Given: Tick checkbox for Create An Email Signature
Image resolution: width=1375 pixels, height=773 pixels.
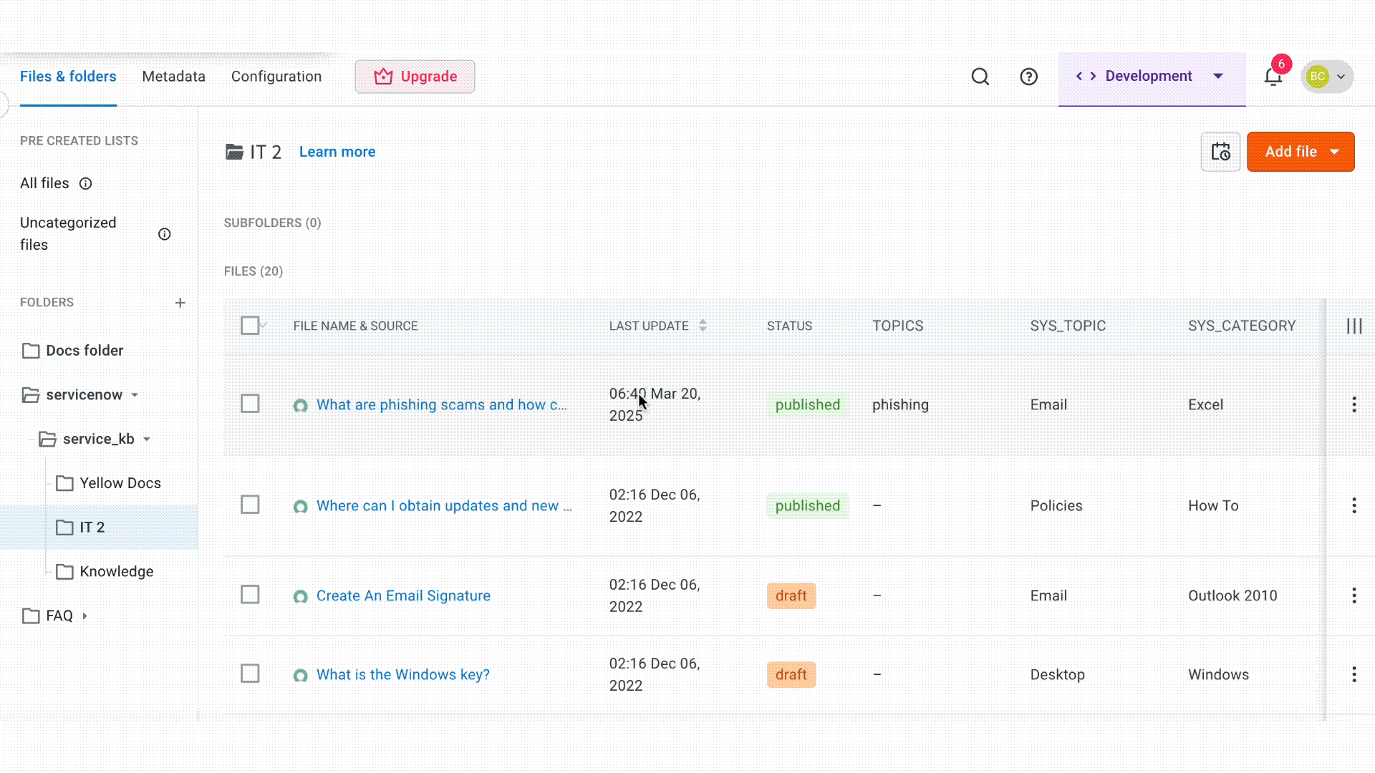Looking at the screenshot, I should click(x=249, y=595).
